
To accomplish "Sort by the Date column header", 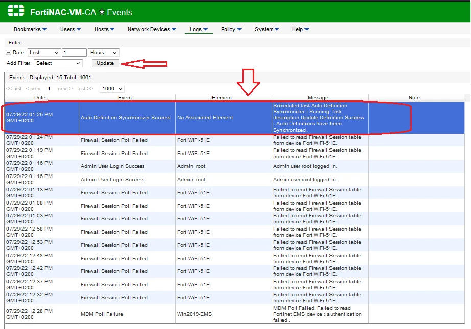I will [40, 98].
